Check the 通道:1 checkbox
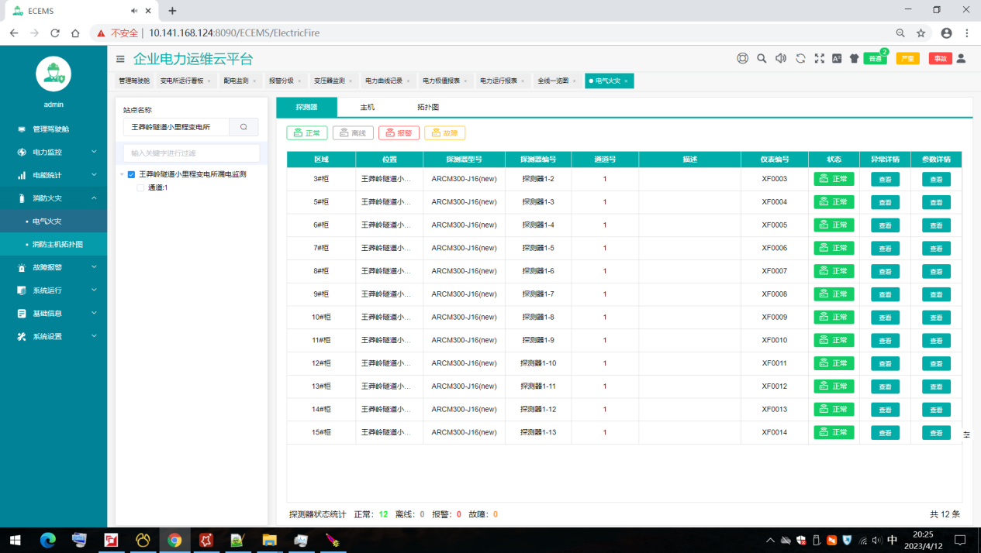This screenshot has width=981, height=553. (x=140, y=187)
